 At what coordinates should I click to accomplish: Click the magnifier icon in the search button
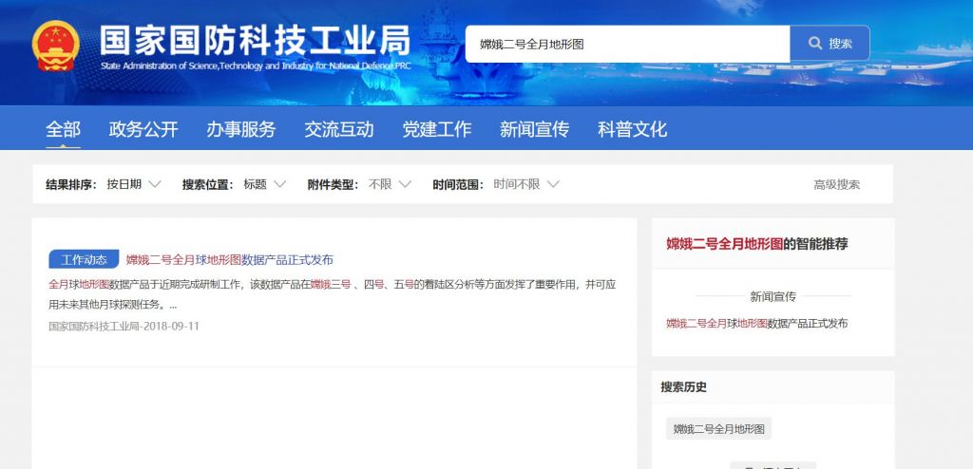click(815, 44)
